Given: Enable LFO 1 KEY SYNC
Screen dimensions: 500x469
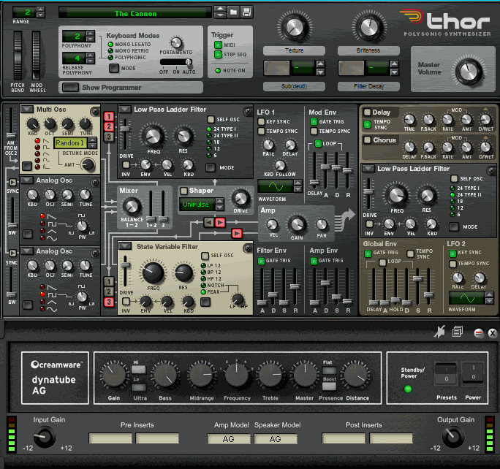Looking at the screenshot, I should click(261, 121).
